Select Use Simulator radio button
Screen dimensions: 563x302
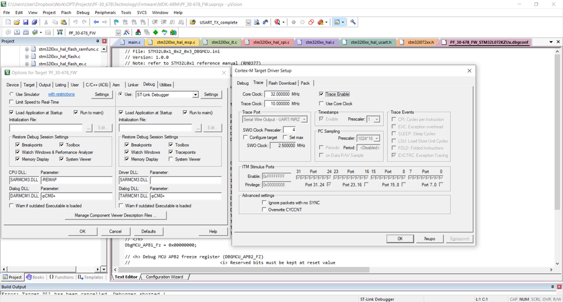click(11, 94)
